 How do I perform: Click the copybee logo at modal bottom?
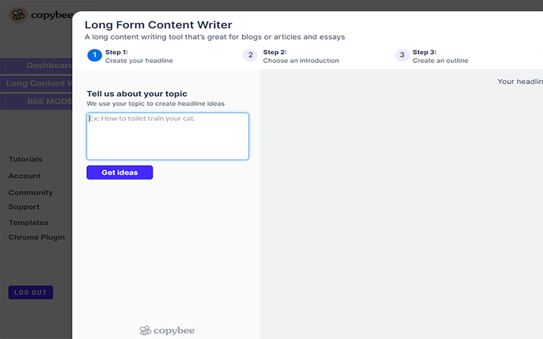click(167, 331)
